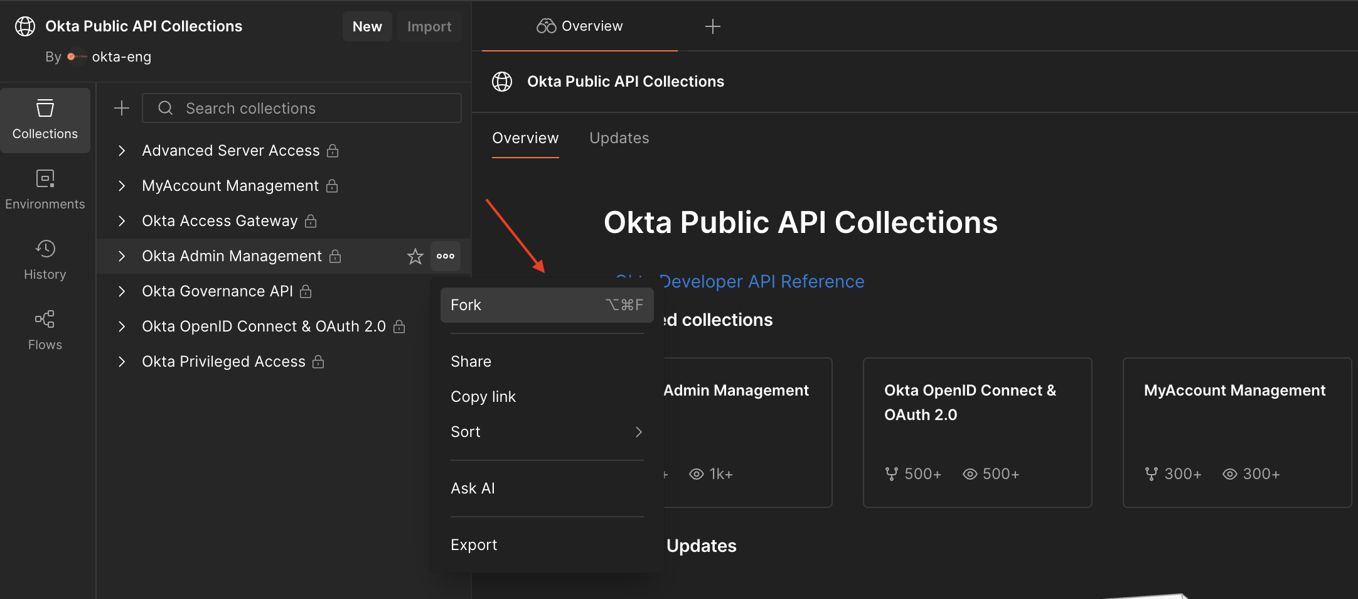Screen dimensions: 1358x599
Task: Open the Environments sidebar panel
Action: pos(45,190)
